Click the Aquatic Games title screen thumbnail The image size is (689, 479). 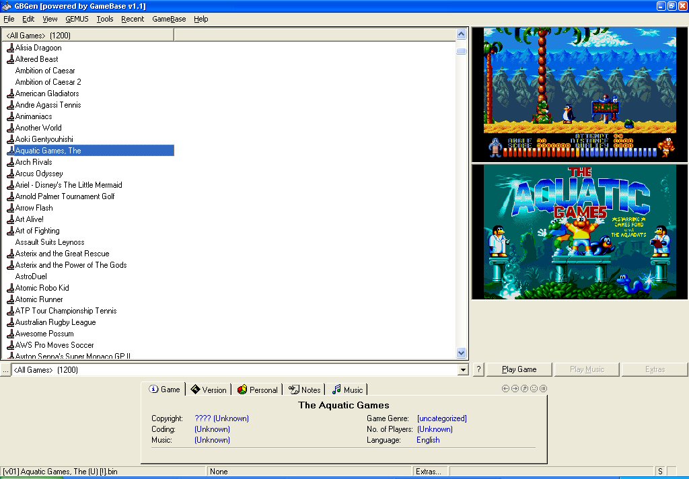coord(579,232)
